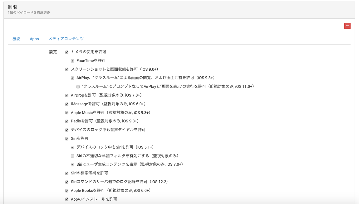Select the メディアコンテンツ tab

tap(66, 39)
